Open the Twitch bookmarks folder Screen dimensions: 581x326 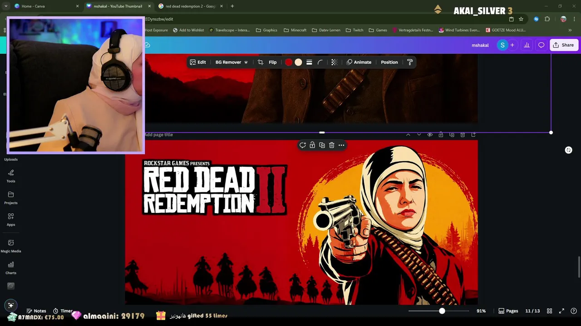click(x=355, y=30)
